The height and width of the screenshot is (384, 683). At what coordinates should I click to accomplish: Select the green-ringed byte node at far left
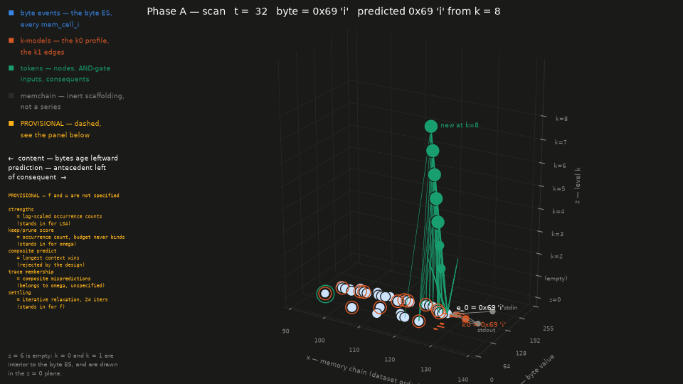pos(325,294)
